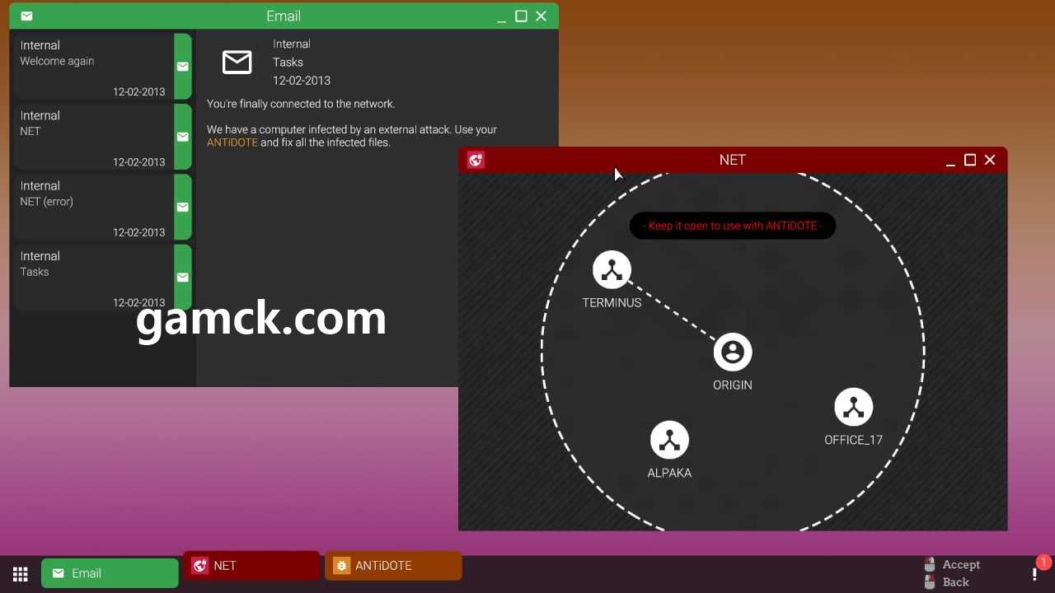The image size is (1055, 593).
Task: Select the ORIGIN user node
Action: click(733, 353)
